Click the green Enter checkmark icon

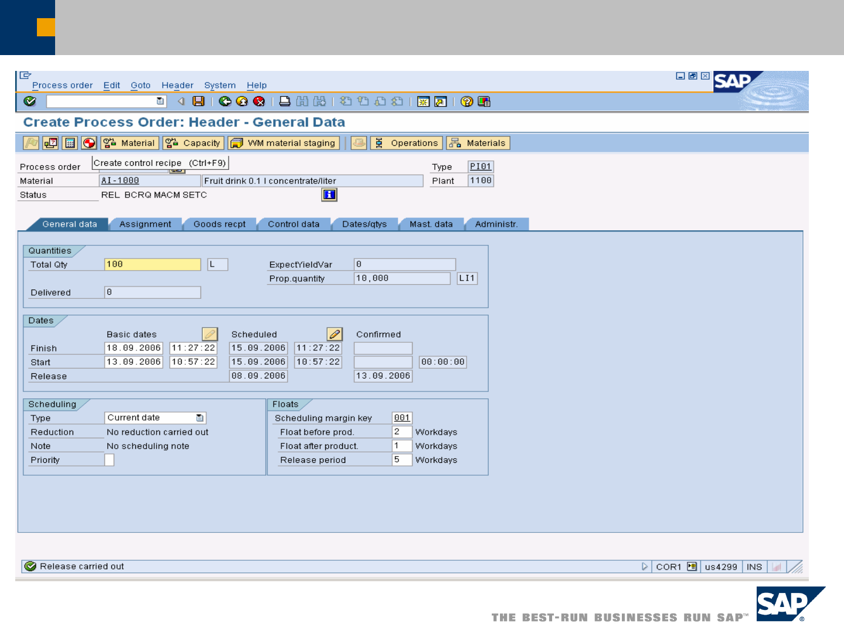point(30,101)
